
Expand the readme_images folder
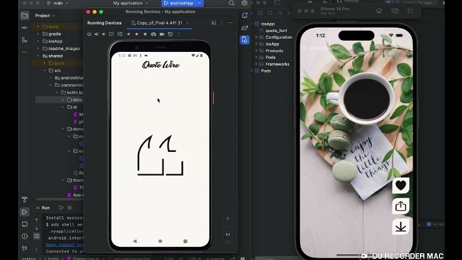38,49
